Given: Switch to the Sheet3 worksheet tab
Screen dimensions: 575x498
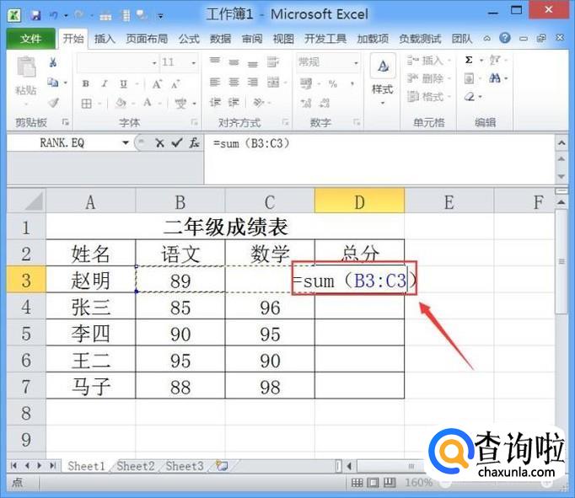Looking at the screenshot, I should [185, 466].
